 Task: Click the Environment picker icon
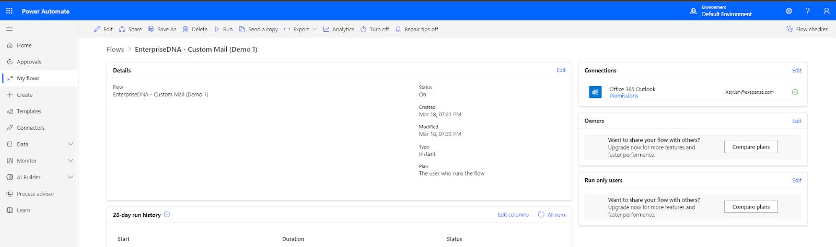pos(693,11)
